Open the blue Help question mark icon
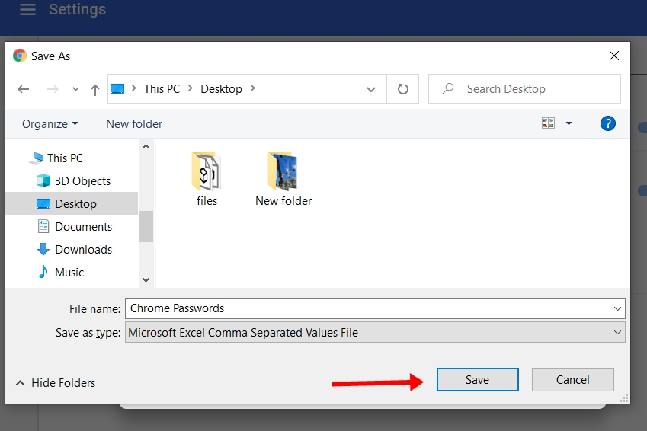The image size is (647, 431). point(607,123)
